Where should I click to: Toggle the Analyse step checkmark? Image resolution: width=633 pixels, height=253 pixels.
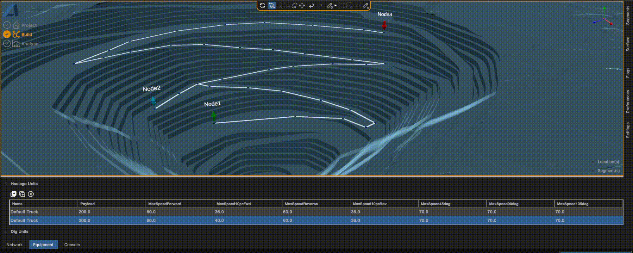coord(7,44)
